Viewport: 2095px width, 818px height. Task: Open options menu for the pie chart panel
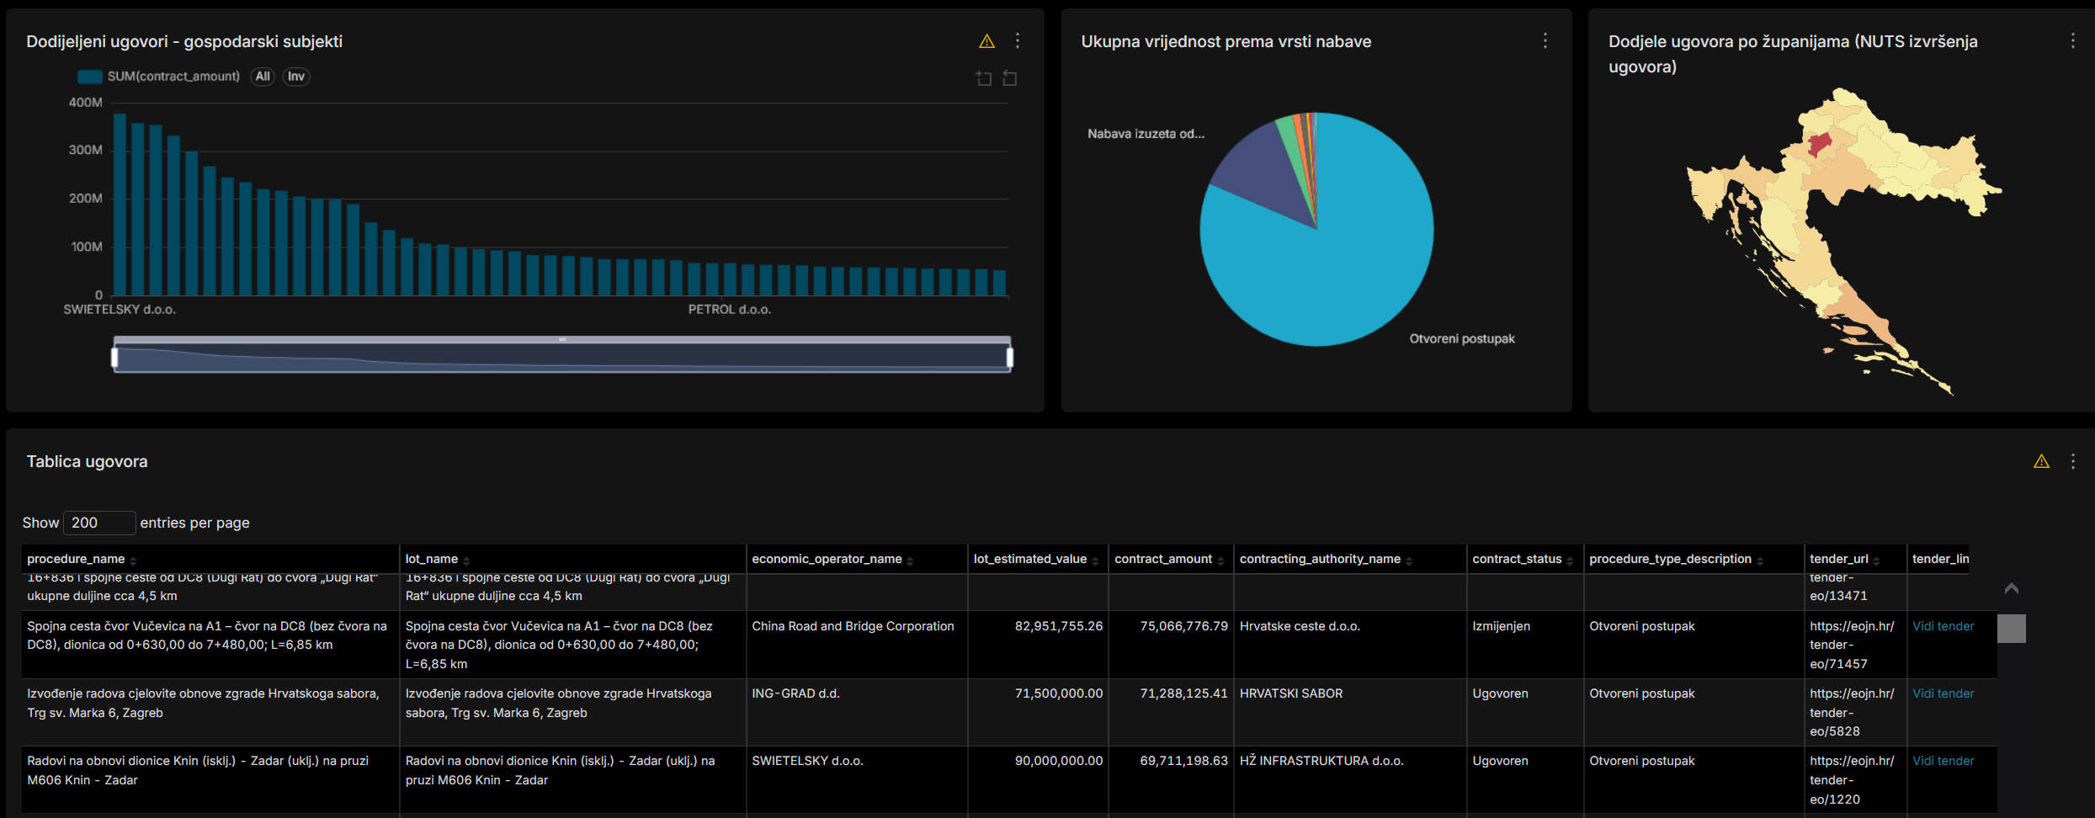pos(1545,41)
